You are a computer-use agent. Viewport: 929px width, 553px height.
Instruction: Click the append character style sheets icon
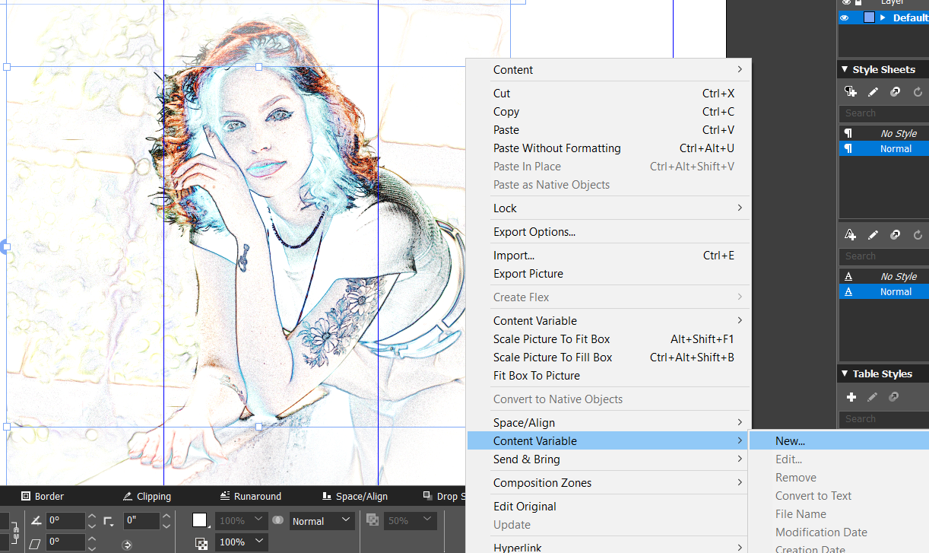click(895, 234)
